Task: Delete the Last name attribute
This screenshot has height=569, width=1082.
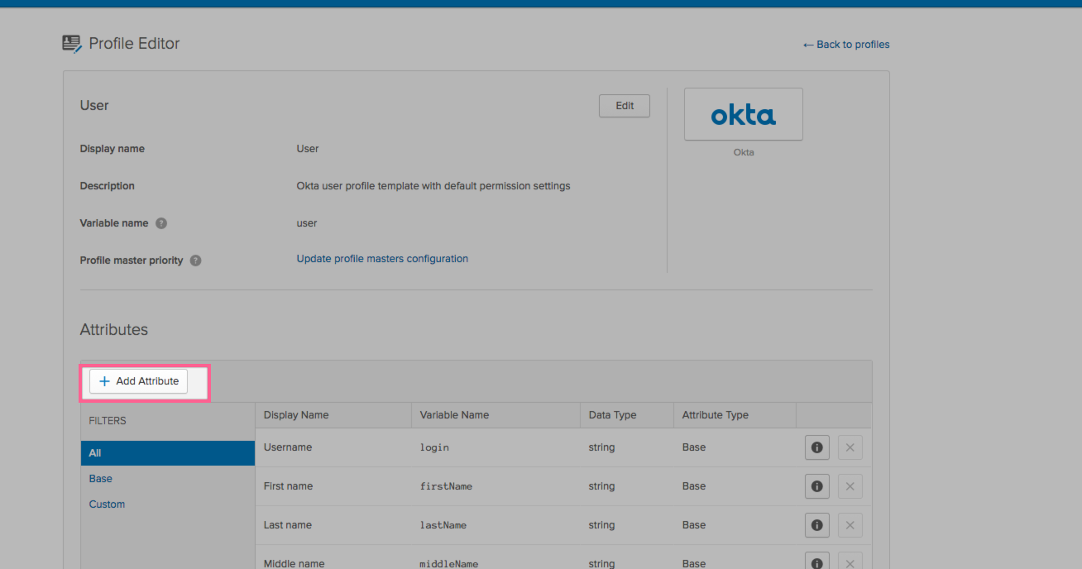Action: pos(850,524)
